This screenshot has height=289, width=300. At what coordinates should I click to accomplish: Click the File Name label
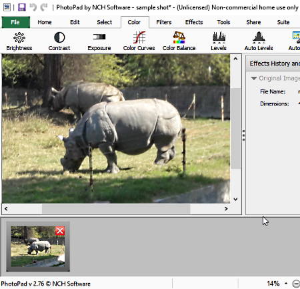[x=273, y=91]
